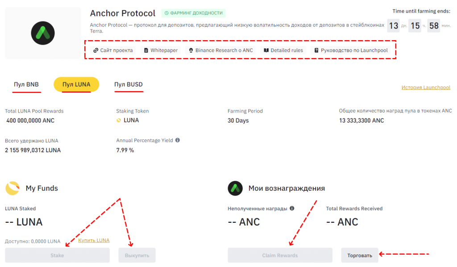Switch to the Пул BUSD tab

click(129, 84)
